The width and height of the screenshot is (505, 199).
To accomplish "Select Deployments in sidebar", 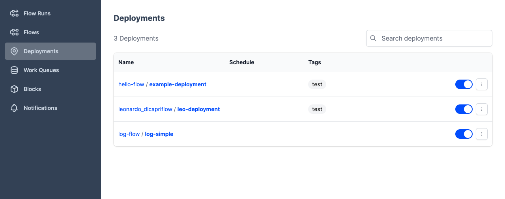I will [50, 51].
